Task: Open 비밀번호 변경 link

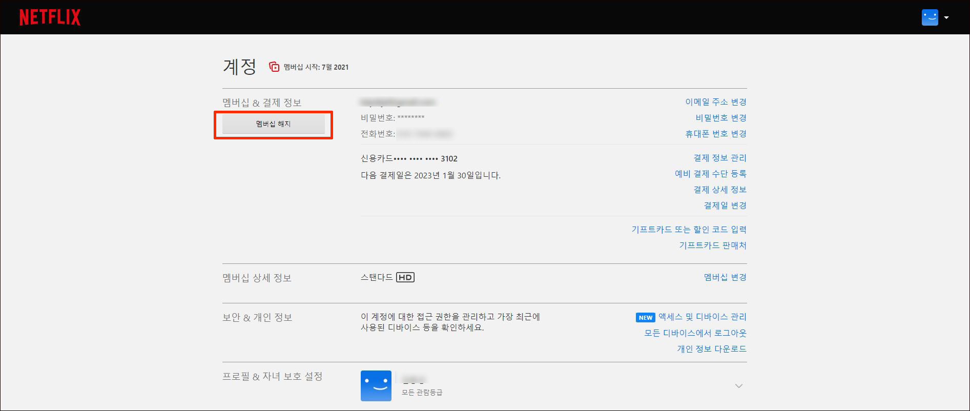Action: point(720,118)
